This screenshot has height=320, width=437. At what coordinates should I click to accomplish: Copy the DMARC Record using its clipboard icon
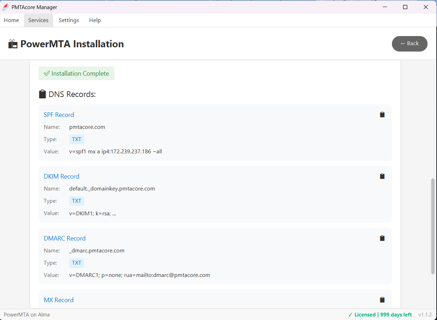coord(382,238)
